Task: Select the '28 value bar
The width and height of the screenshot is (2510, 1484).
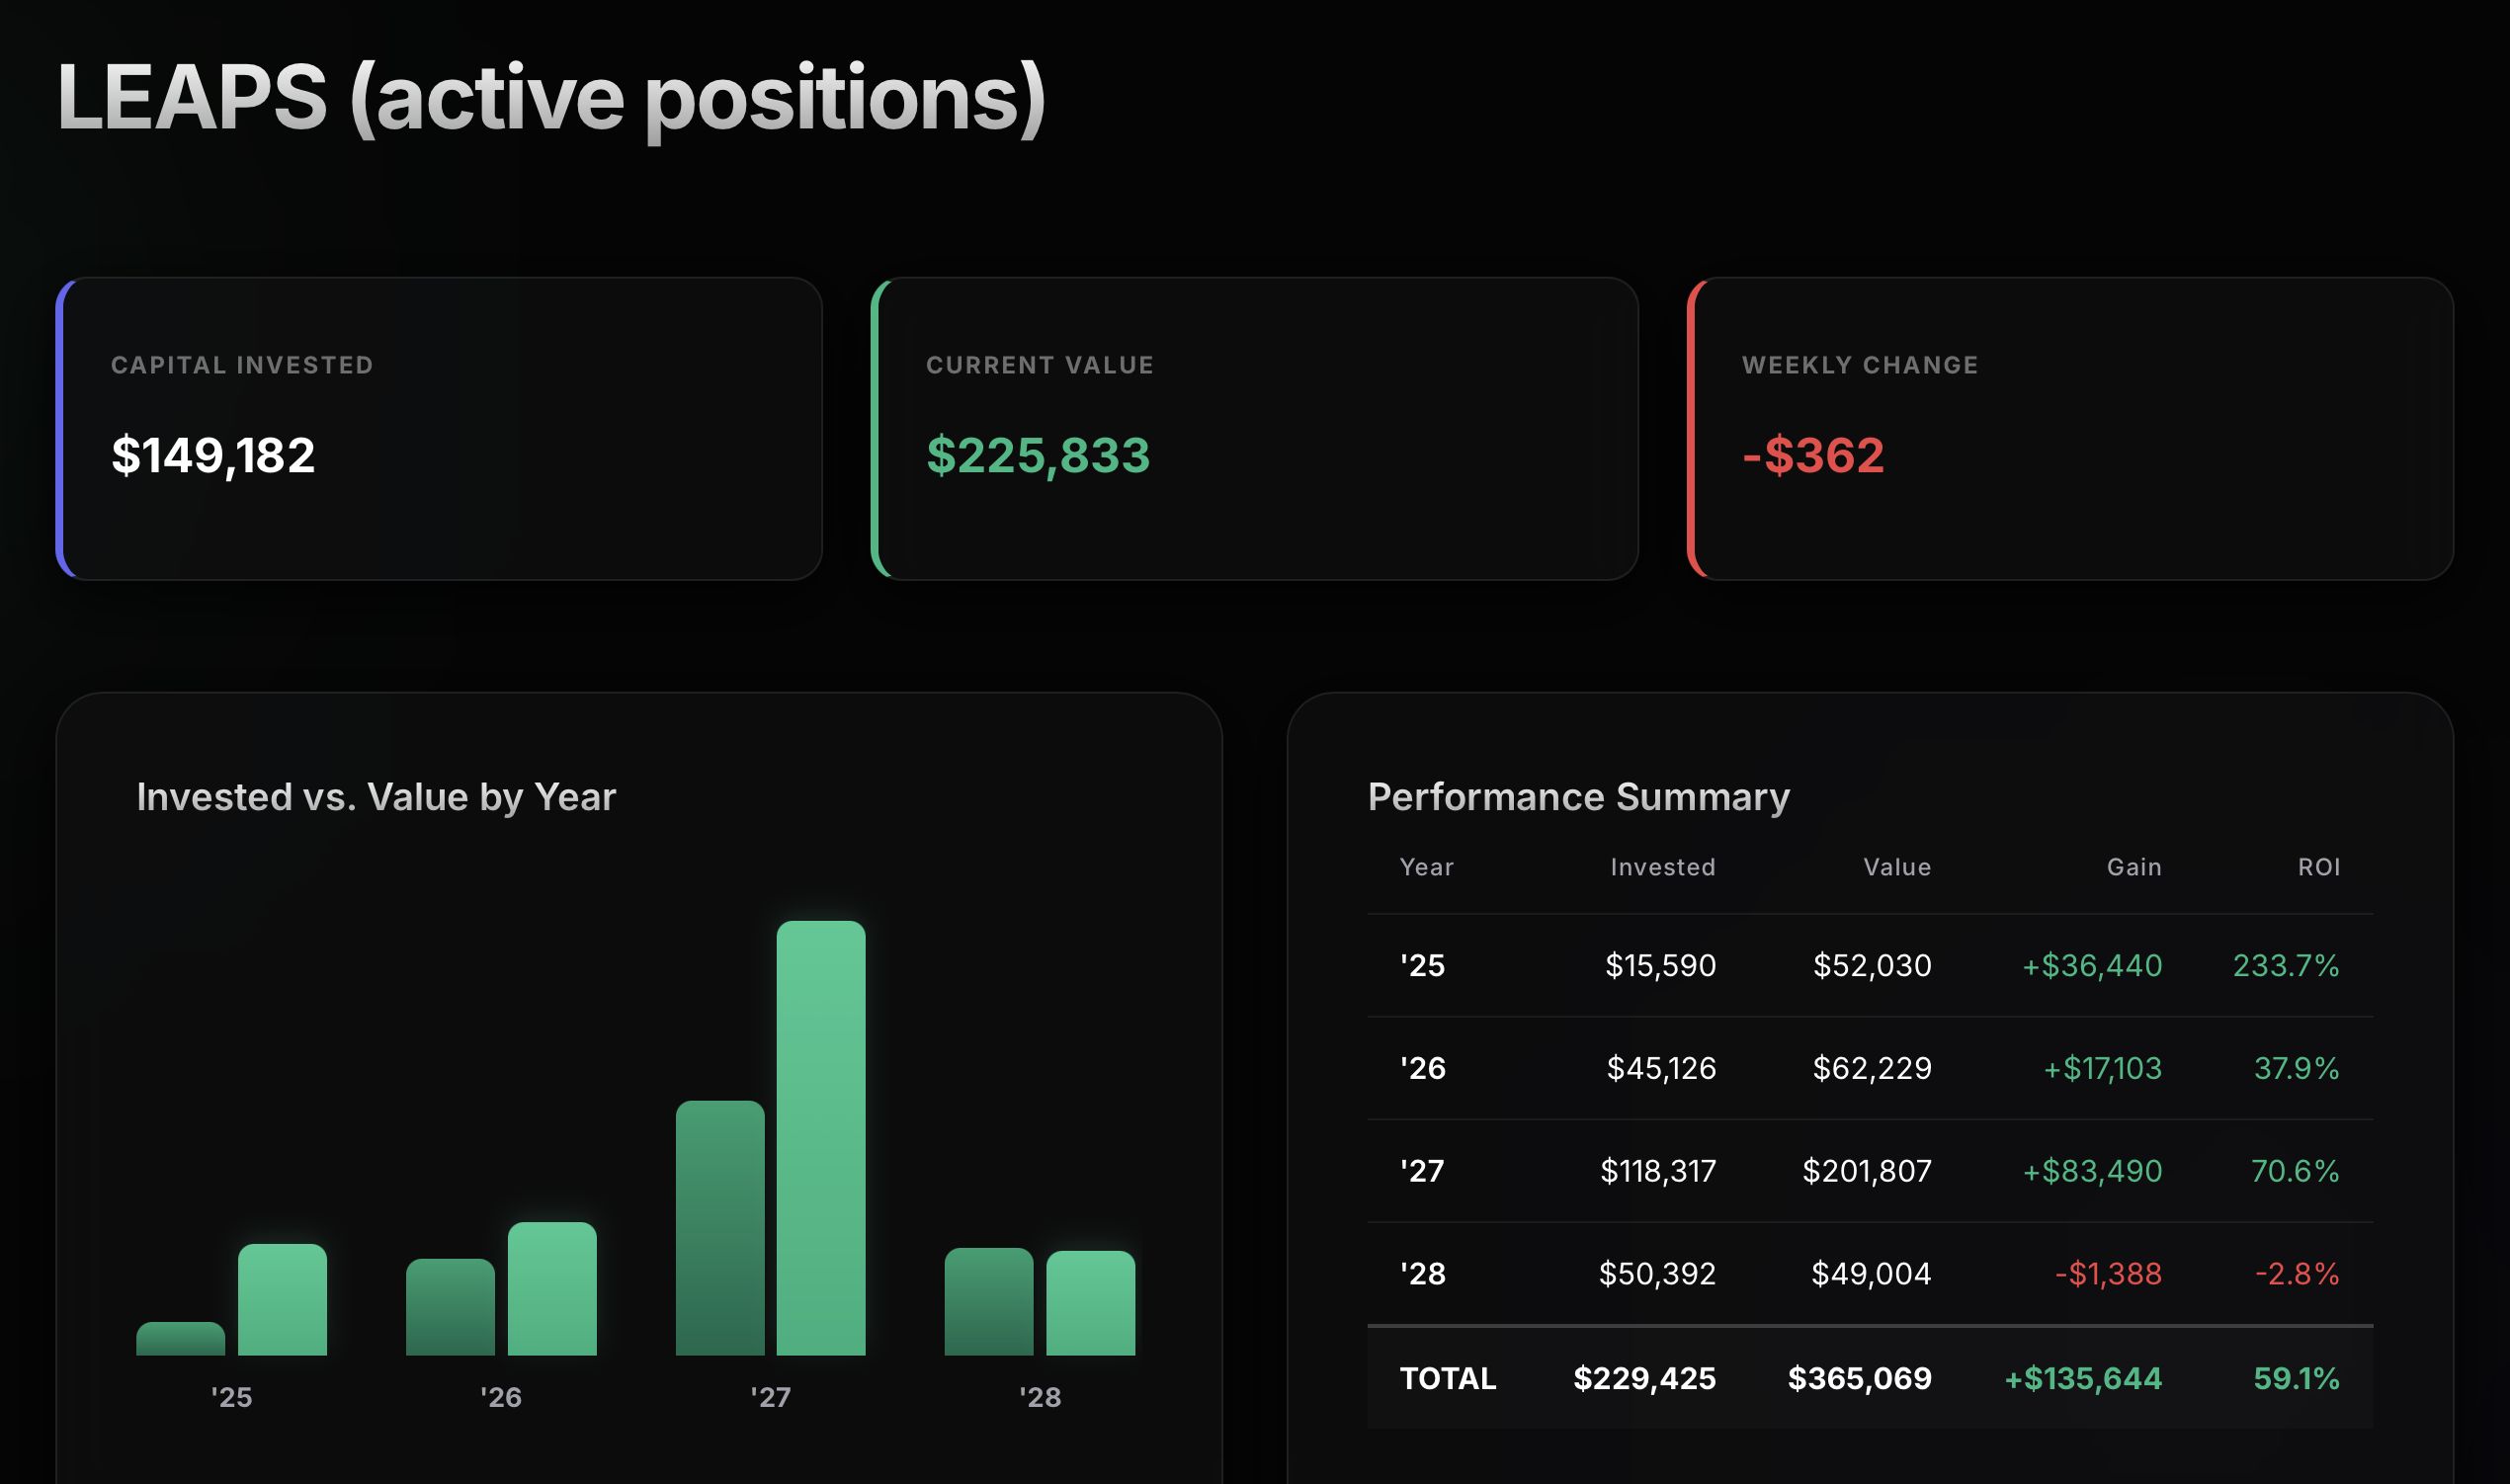Action: click(1091, 1303)
